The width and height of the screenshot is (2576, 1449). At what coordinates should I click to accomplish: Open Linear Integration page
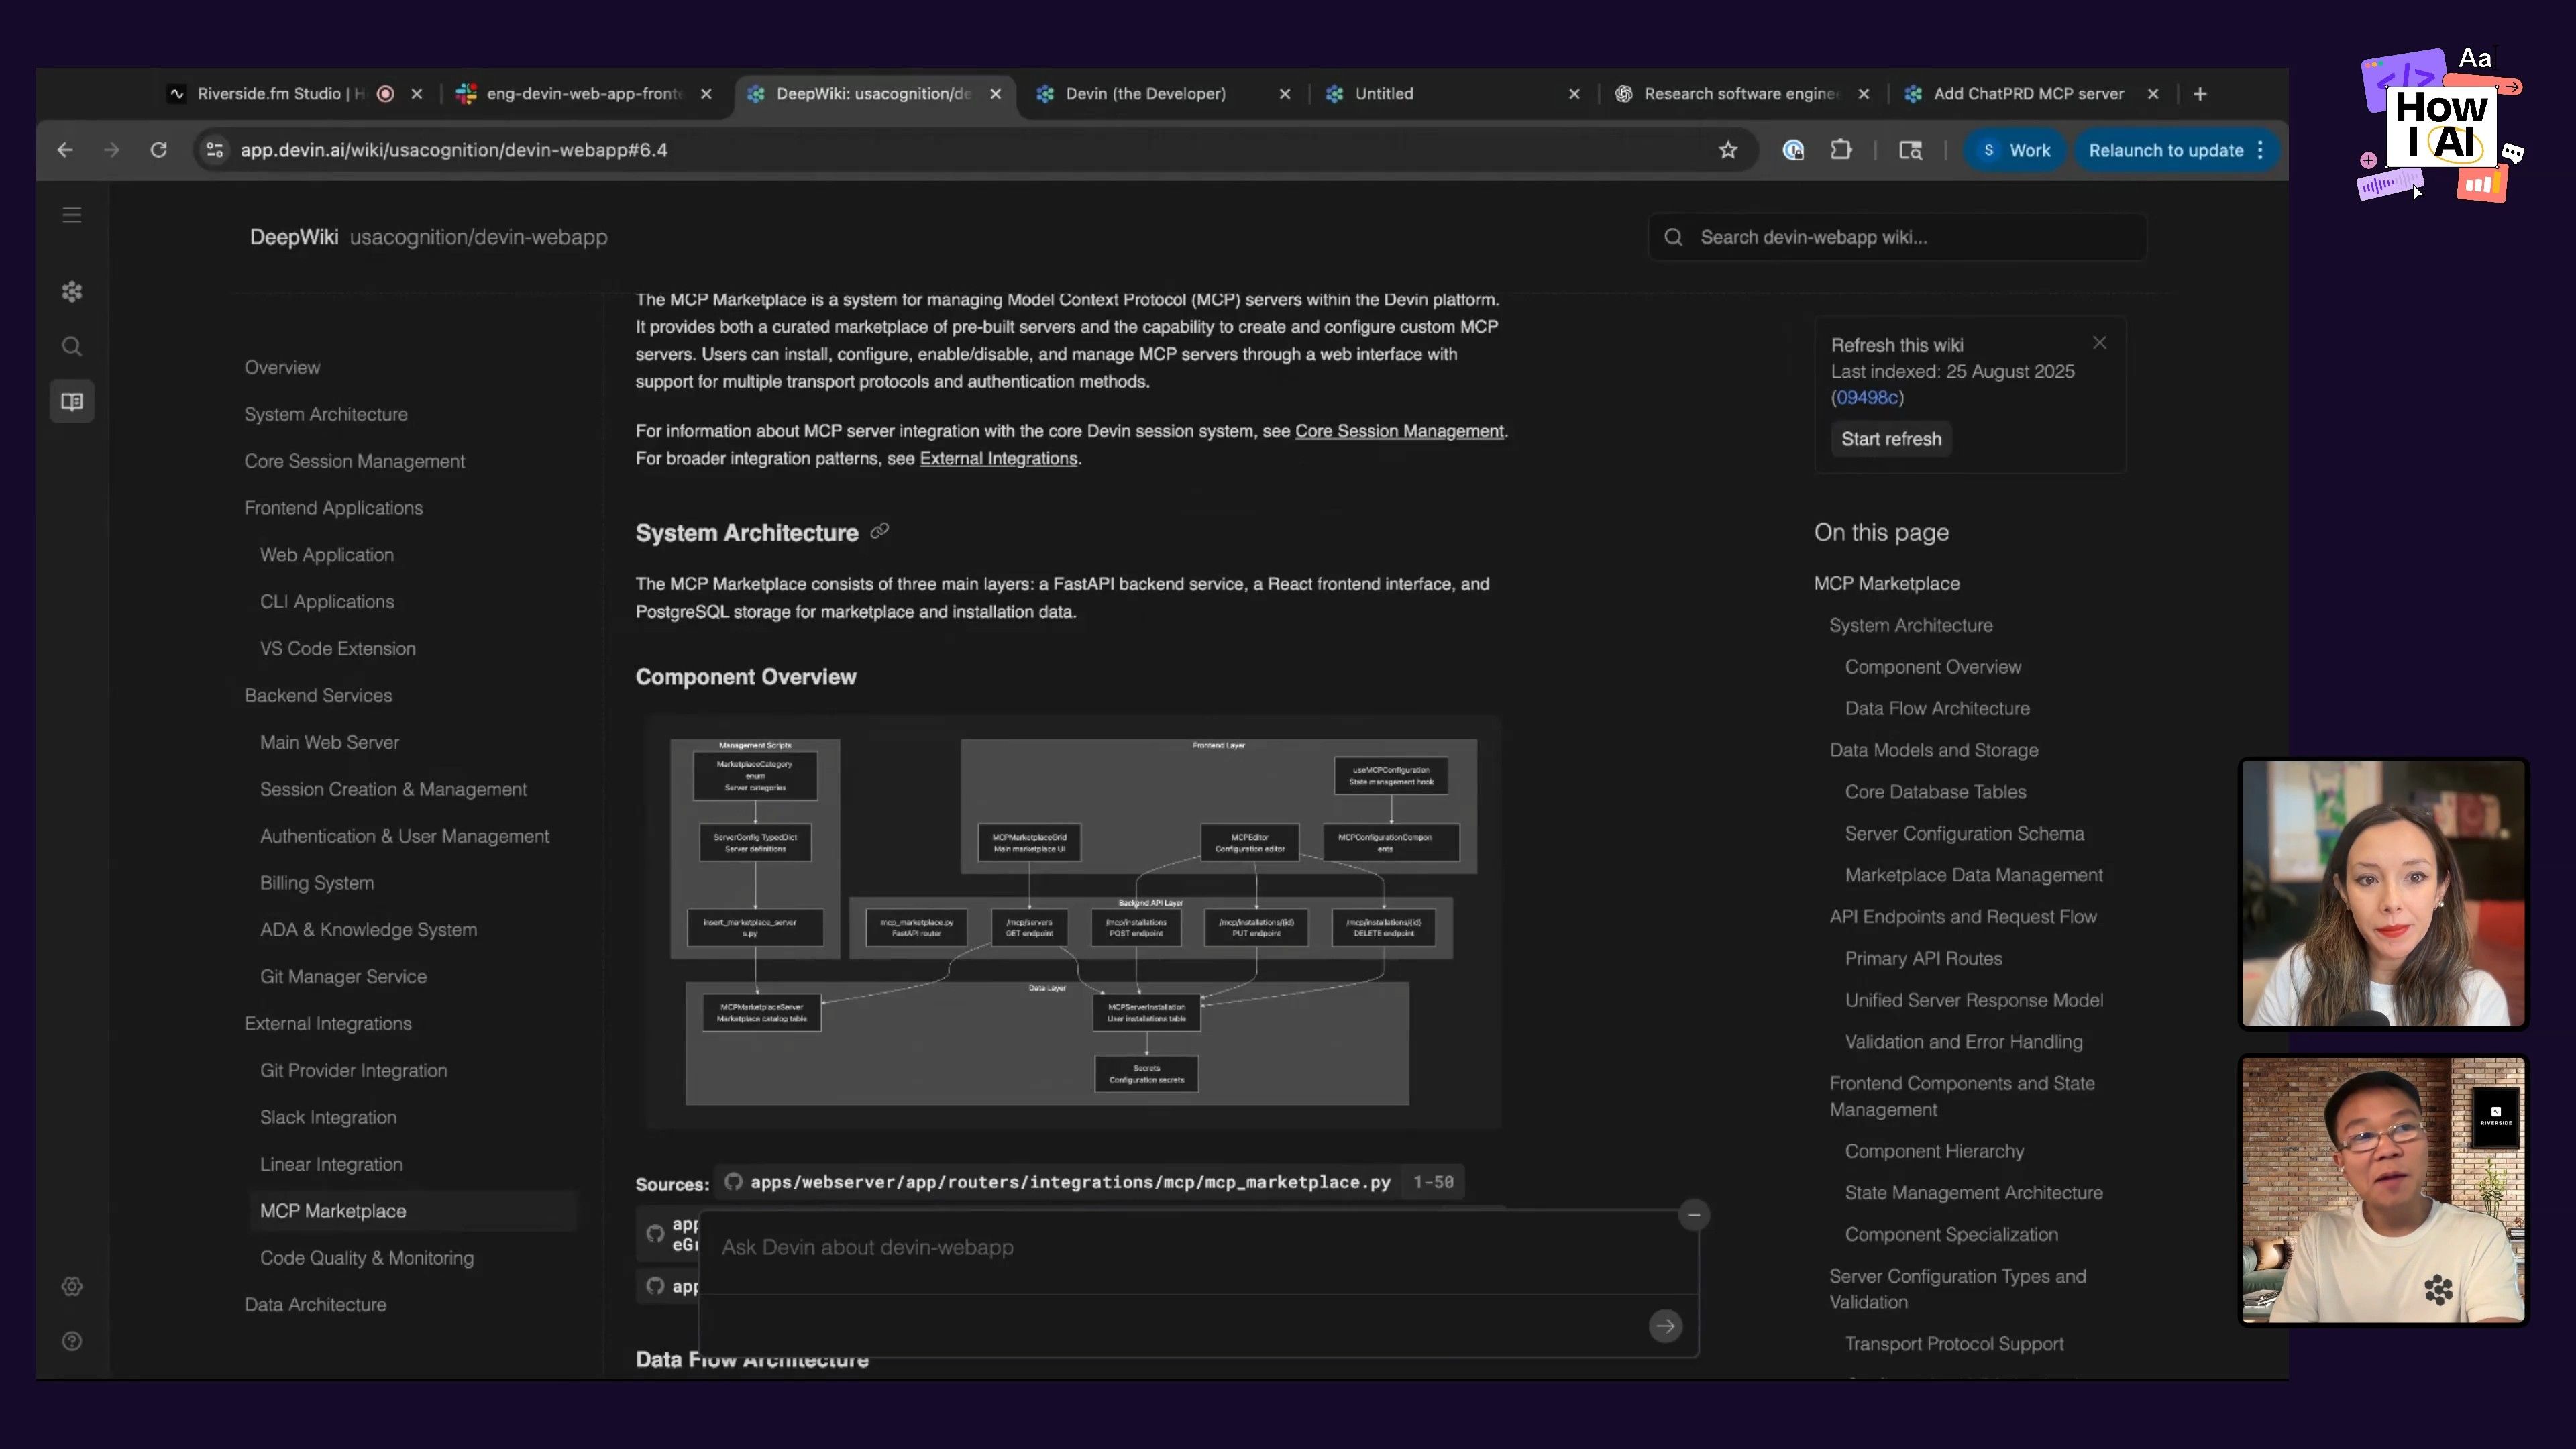(331, 1165)
